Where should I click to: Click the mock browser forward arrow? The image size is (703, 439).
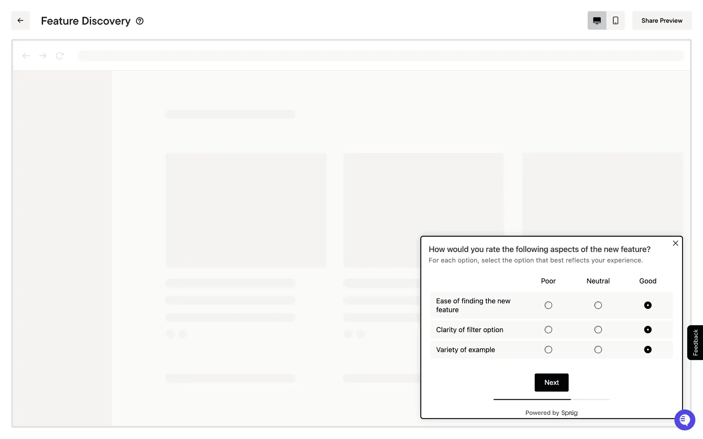43,56
